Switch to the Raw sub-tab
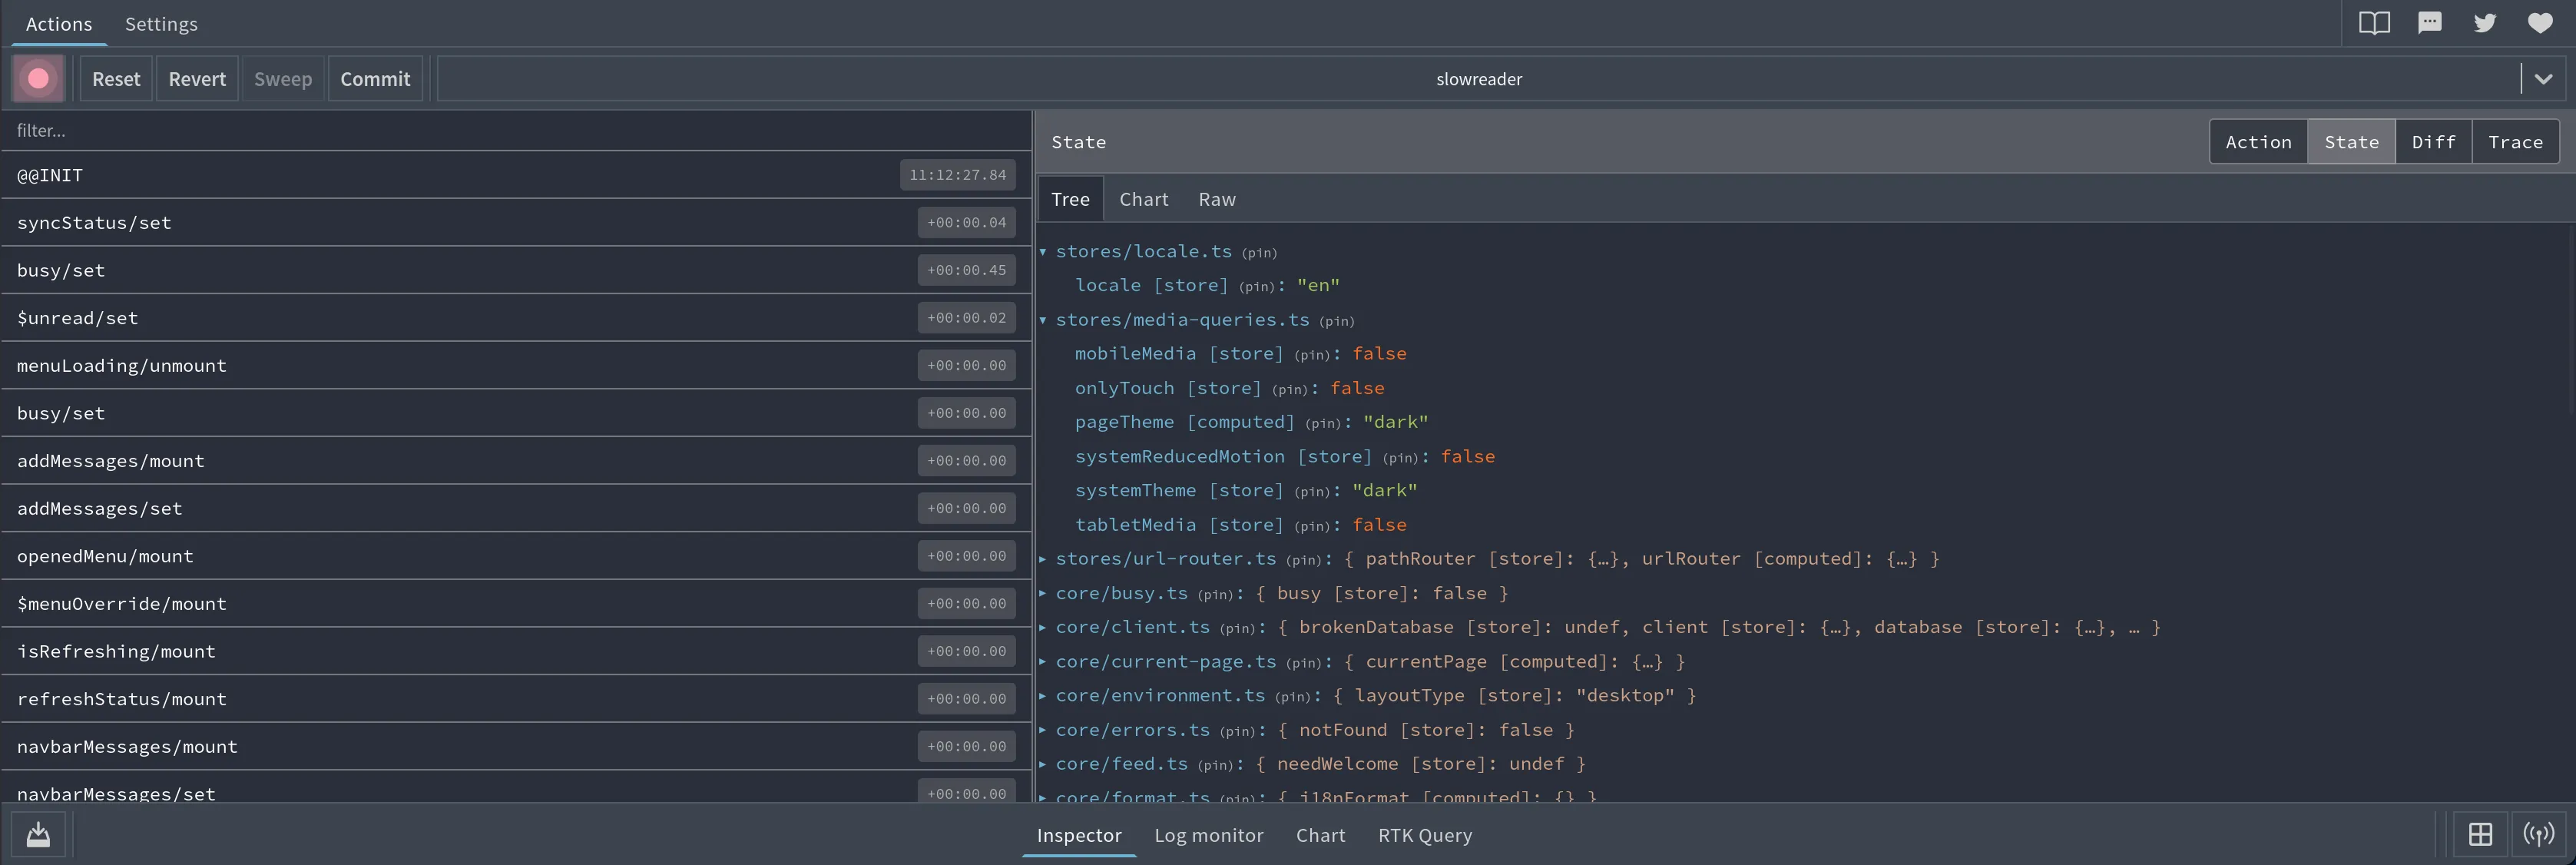Screen dimensions: 2576x865 pos(1217,199)
